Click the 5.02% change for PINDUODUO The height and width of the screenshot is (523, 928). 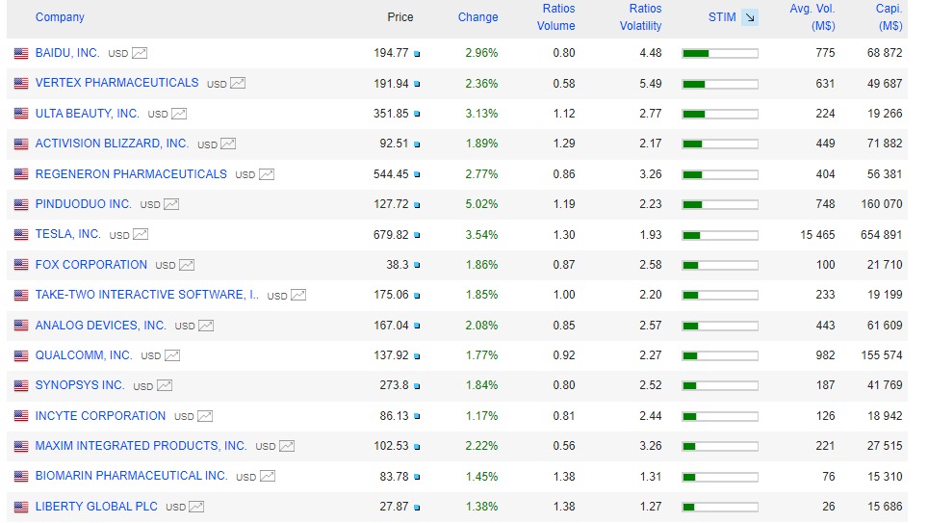pos(481,204)
